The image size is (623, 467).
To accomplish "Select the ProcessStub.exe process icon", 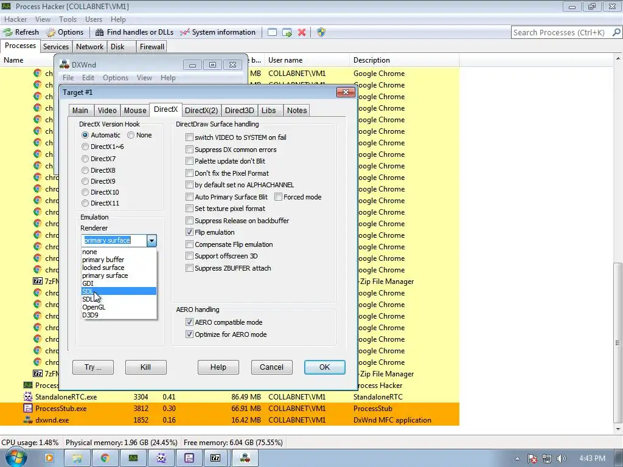I will coord(28,408).
